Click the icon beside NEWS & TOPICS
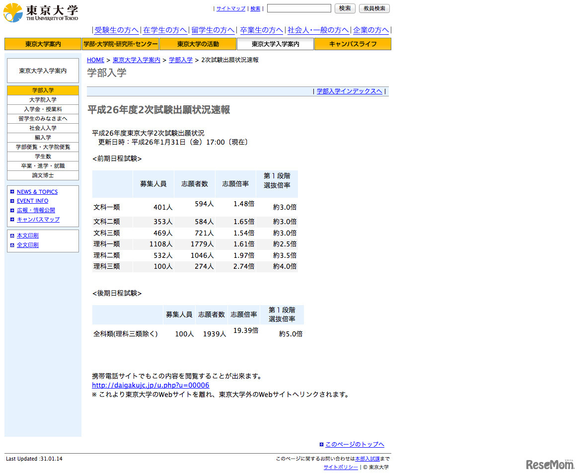The width and height of the screenshot is (581, 476). [12, 192]
